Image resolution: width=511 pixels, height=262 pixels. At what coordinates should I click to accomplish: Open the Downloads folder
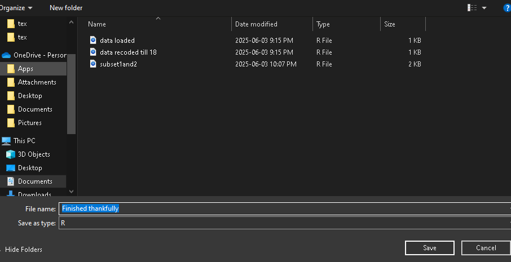pyautogui.click(x=34, y=194)
